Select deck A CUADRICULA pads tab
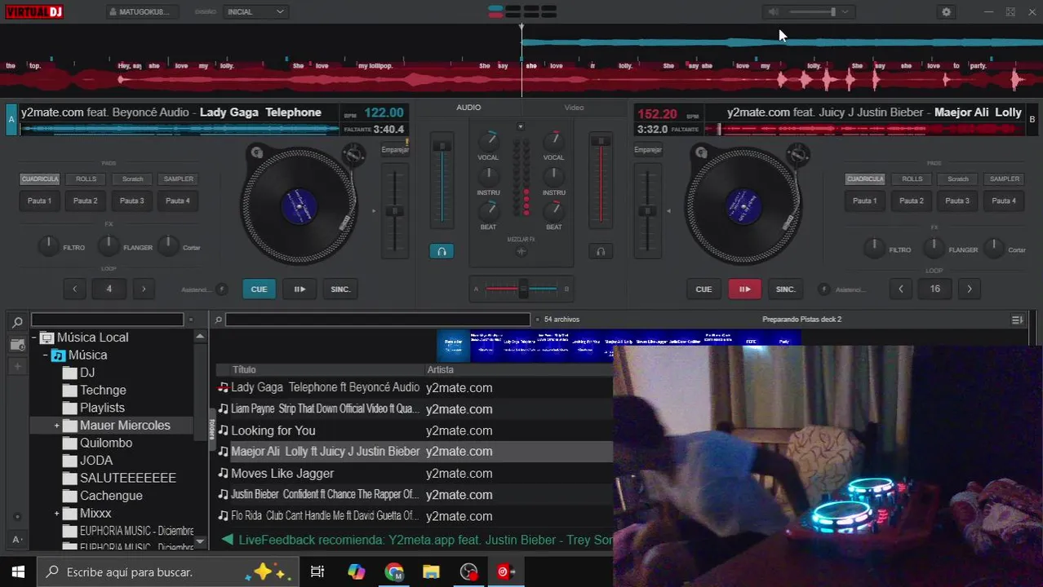Screen dimensions: 1043x587 tap(39, 179)
